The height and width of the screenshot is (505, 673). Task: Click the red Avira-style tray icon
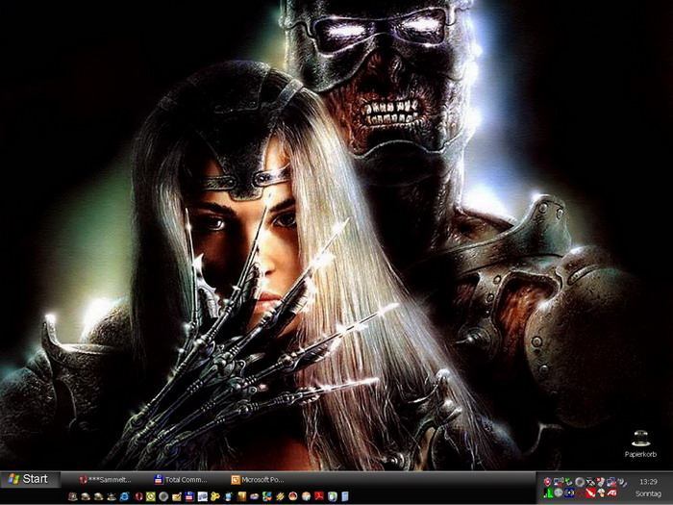pos(591,492)
